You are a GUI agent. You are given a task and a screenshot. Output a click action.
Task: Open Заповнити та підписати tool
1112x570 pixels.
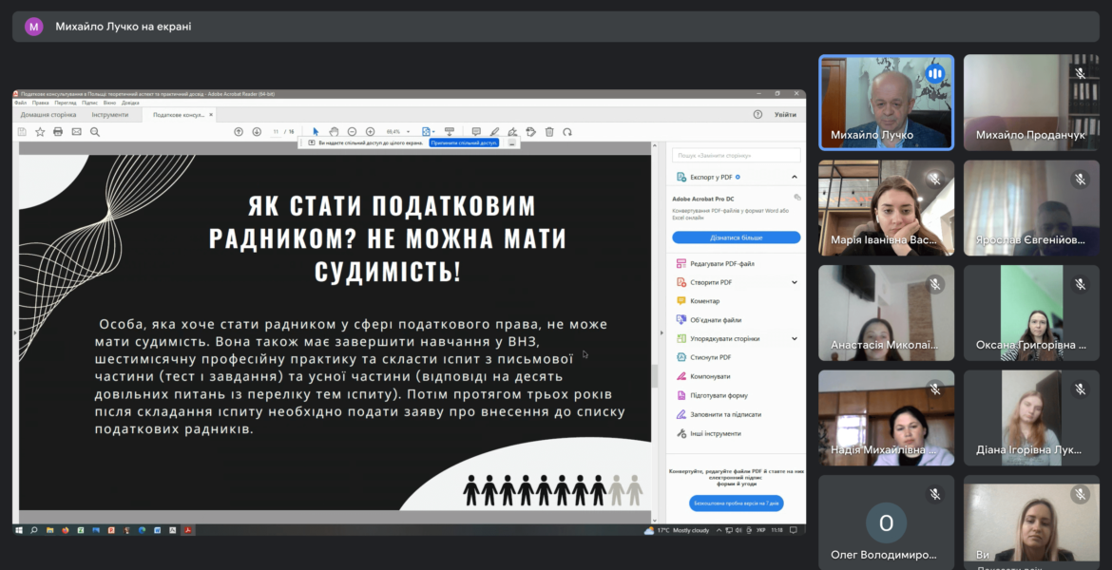pyautogui.click(x=719, y=414)
